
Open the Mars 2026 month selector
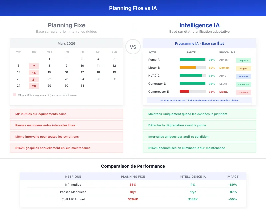[x=66, y=44]
